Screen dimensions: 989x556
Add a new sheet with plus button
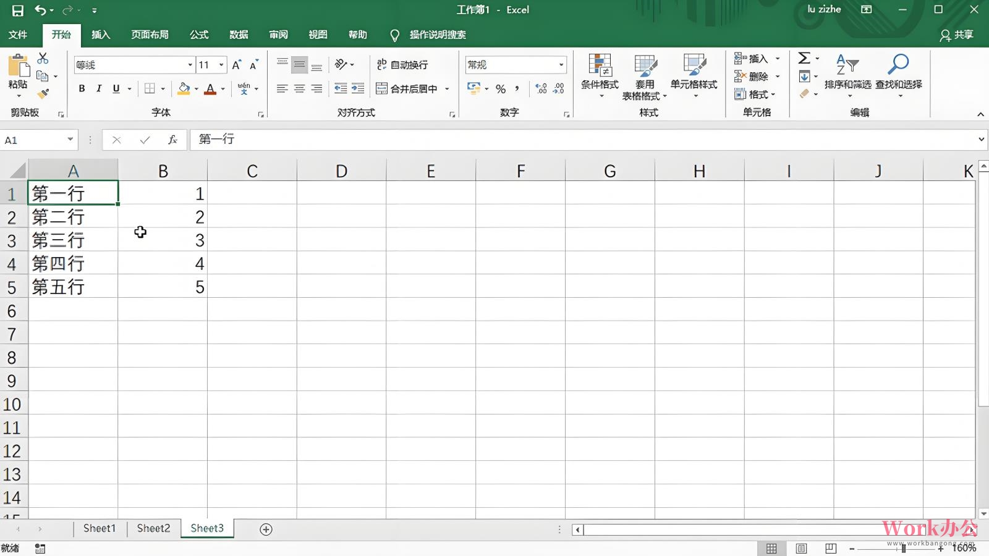pyautogui.click(x=266, y=529)
